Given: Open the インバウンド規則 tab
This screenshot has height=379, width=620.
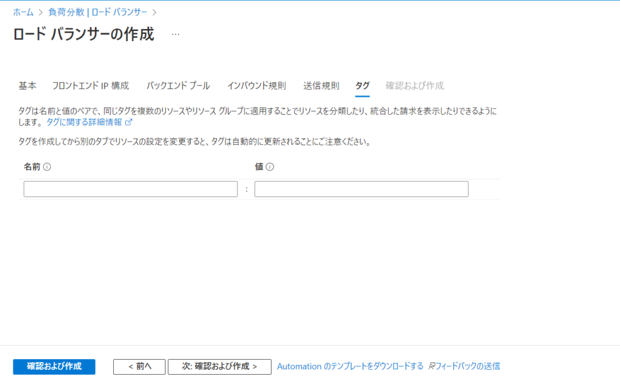Looking at the screenshot, I should click(x=257, y=85).
